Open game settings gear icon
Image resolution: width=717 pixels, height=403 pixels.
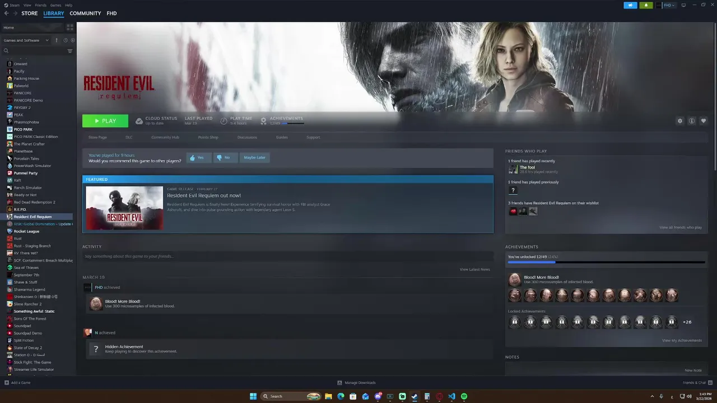[680, 121]
